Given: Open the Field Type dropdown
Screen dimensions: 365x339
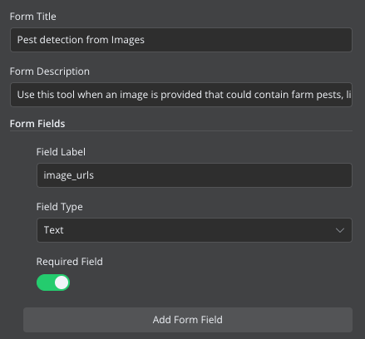Looking at the screenshot, I should pyautogui.click(x=195, y=230).
